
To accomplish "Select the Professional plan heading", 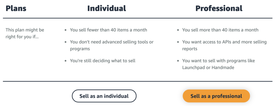I will tap(219, 8).
